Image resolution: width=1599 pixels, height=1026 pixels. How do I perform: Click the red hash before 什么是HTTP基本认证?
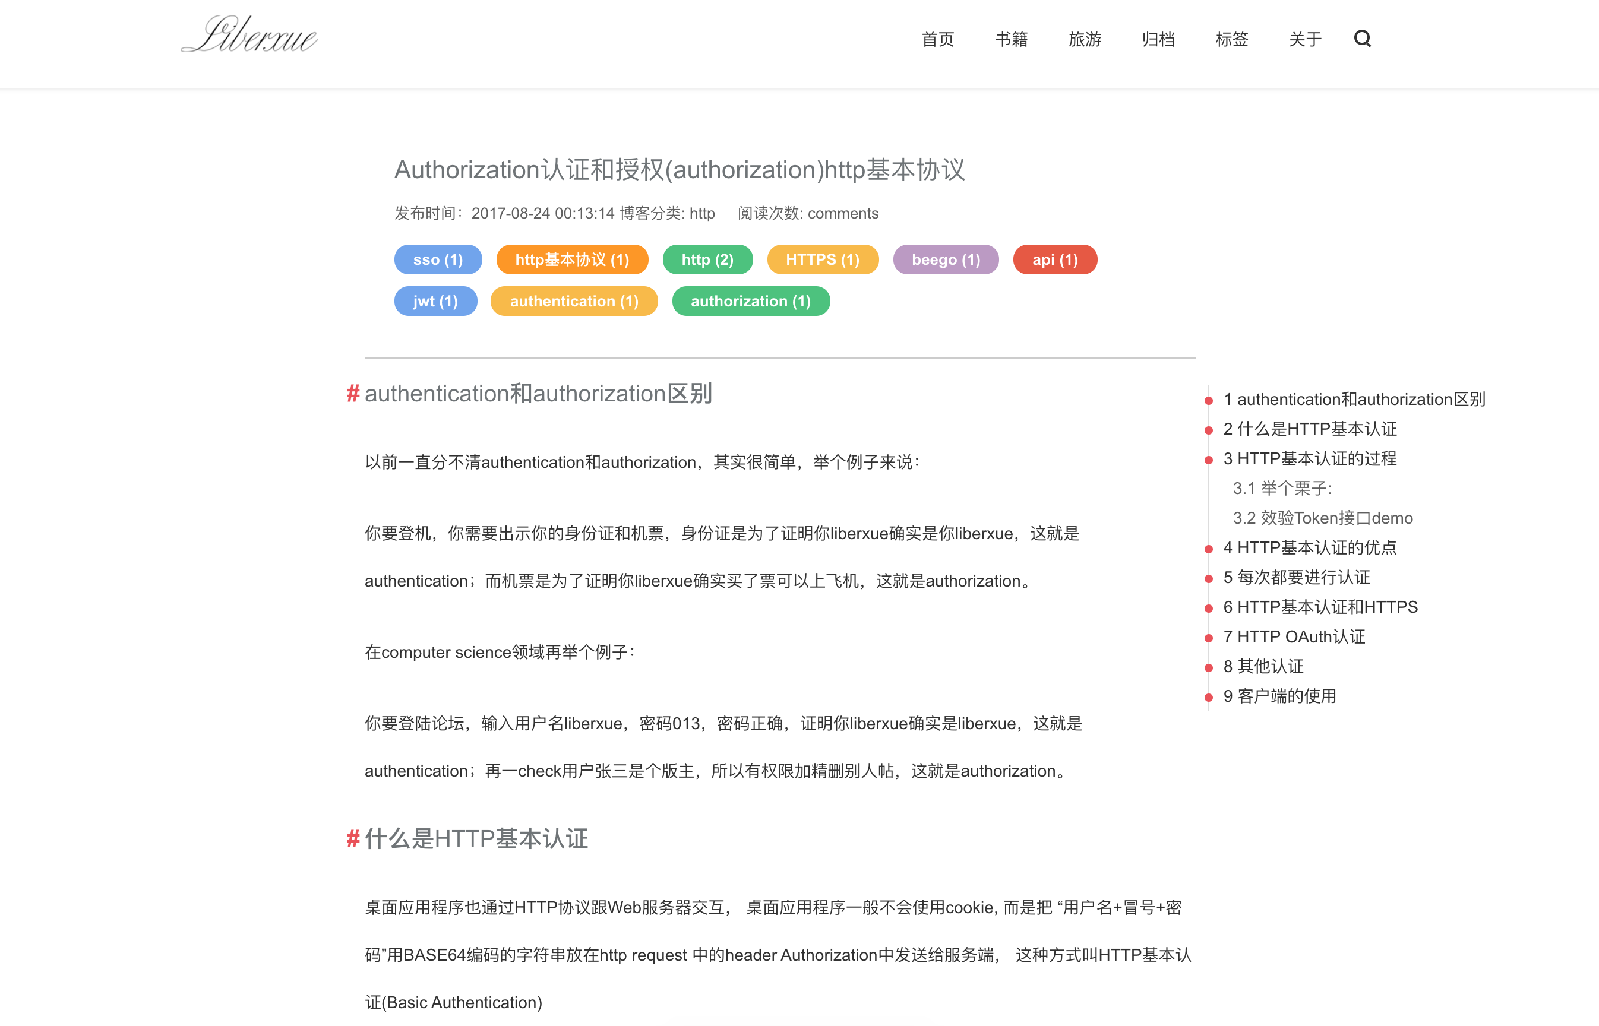[353, 838]
